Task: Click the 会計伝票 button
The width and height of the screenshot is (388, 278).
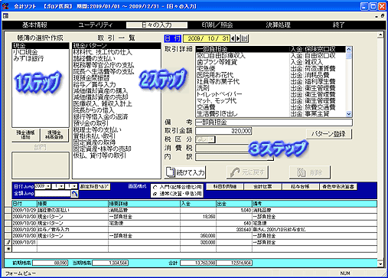Action: click(x=262, y=187)
